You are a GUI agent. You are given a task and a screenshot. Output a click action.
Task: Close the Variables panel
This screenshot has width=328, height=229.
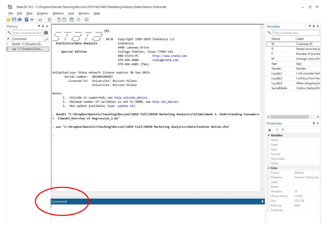point(318,26)
